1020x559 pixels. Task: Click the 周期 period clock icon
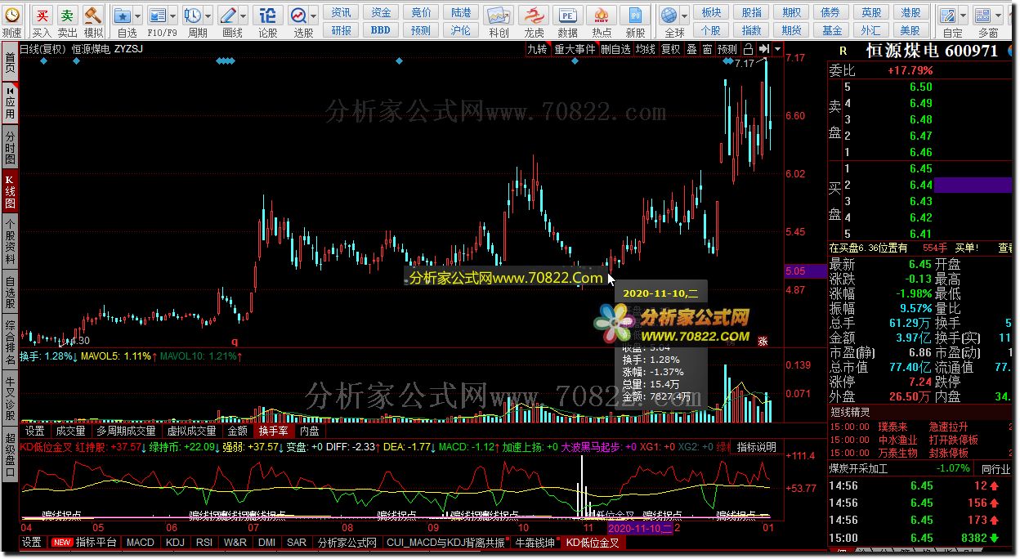[x=193, y=16]
